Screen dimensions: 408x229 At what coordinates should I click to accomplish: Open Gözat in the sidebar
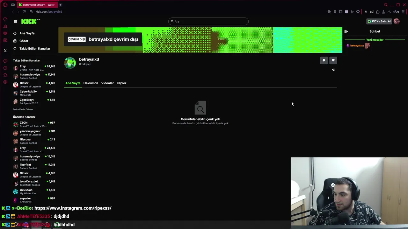pyautogui.click(x=21, y=41)
